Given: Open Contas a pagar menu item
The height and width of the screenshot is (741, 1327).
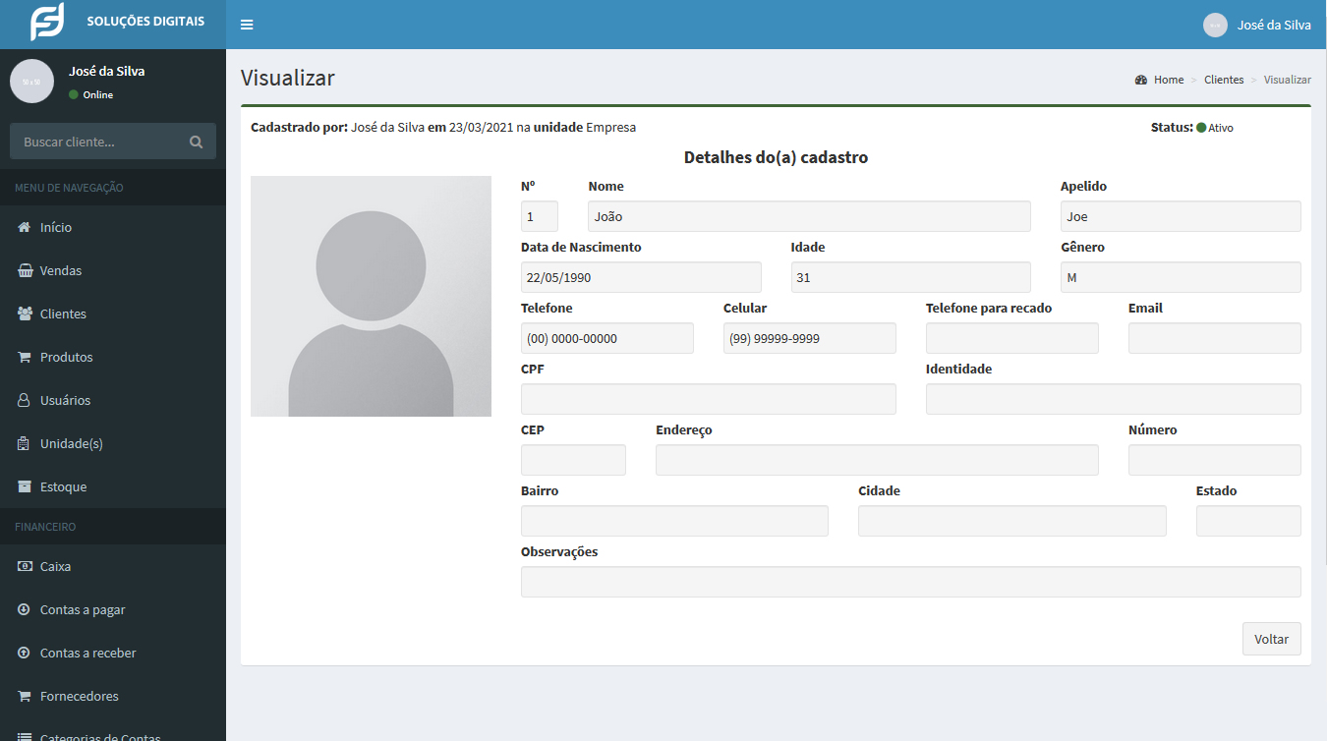Looking at the screenshot, I should (x=113, y=609).
